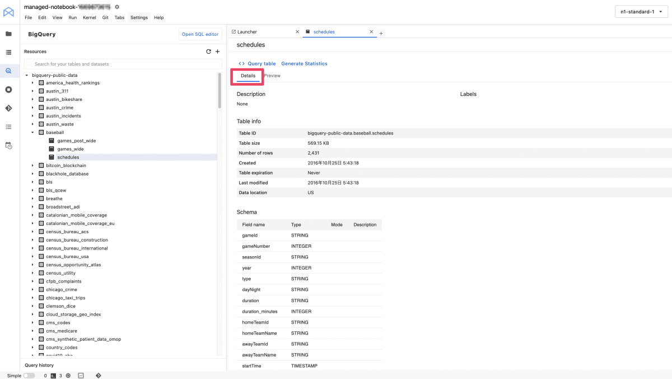Image resolution: width=672 pixels, height=379 pixels.
Task: Click the kernel chip icon in the status bar
Action: coord(68,376)
